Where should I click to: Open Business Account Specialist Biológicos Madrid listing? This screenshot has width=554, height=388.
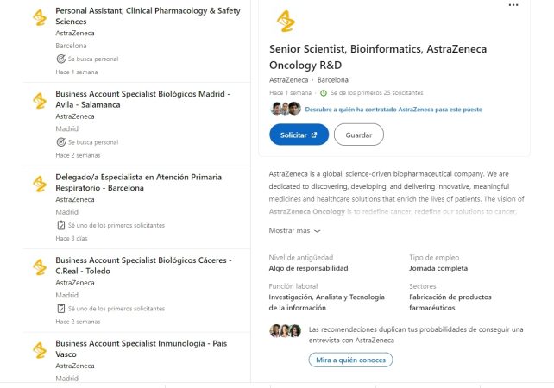pyautogui.click(x=142, y=98)
